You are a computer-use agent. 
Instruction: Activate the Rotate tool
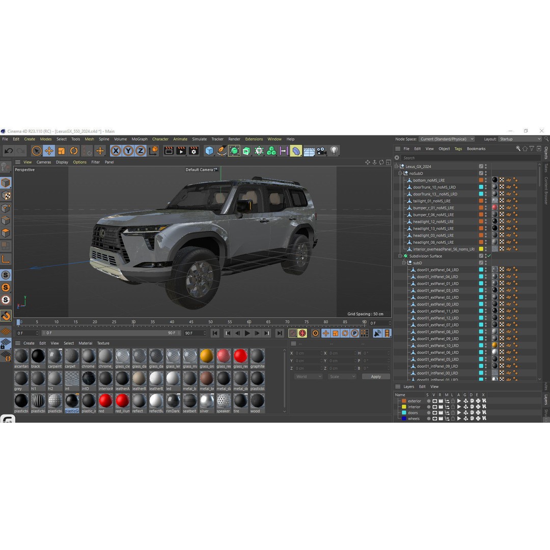(74, 151)
